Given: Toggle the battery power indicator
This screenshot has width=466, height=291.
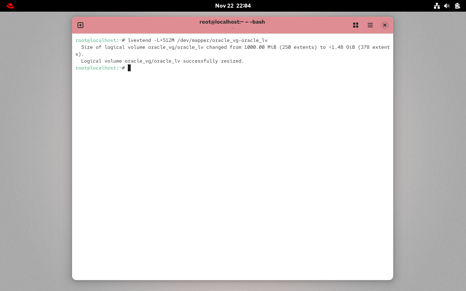Looking at the screenshot, I should pos(457,6).
